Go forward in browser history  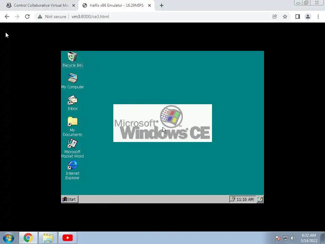coord(17,17)
